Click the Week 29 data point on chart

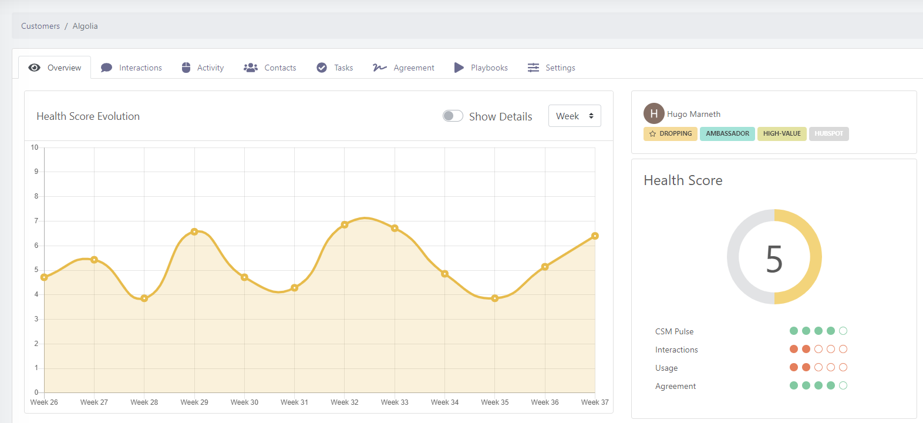(x=194, y=231)
